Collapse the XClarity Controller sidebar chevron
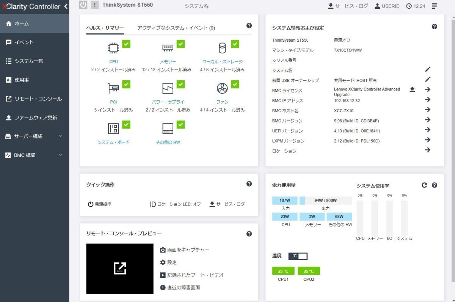This screenshot has width=455, height=302. 66,6
